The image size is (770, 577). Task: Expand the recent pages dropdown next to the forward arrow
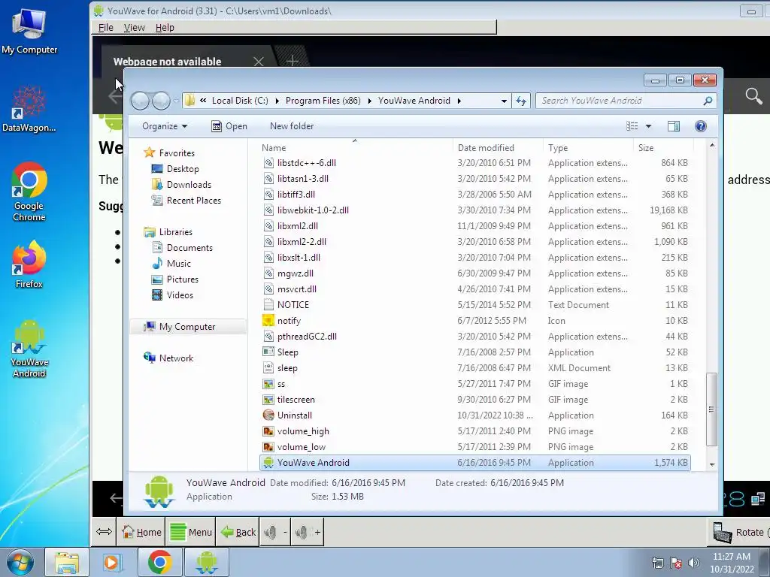pyautogui.click(x=175, y=101)
